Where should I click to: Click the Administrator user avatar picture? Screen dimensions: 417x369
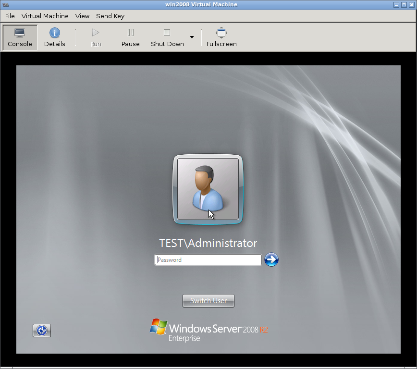pyautogui.click(x=208, y=189)
